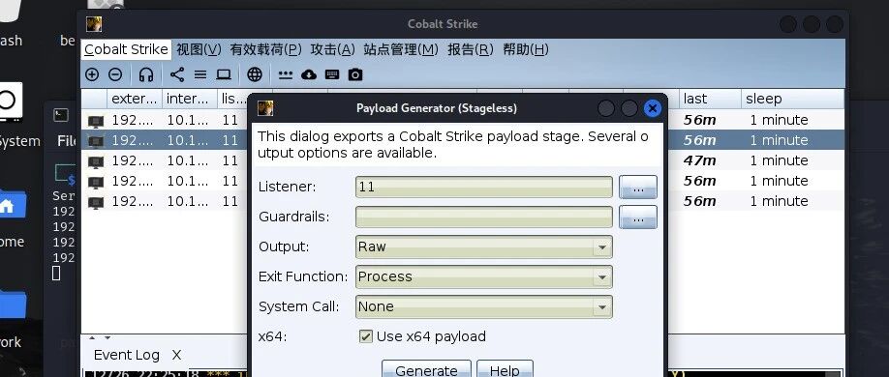Click the browse button next to Guardrails
The width and height of the screenshot is (889, 377).
click(x=638, y=217)
